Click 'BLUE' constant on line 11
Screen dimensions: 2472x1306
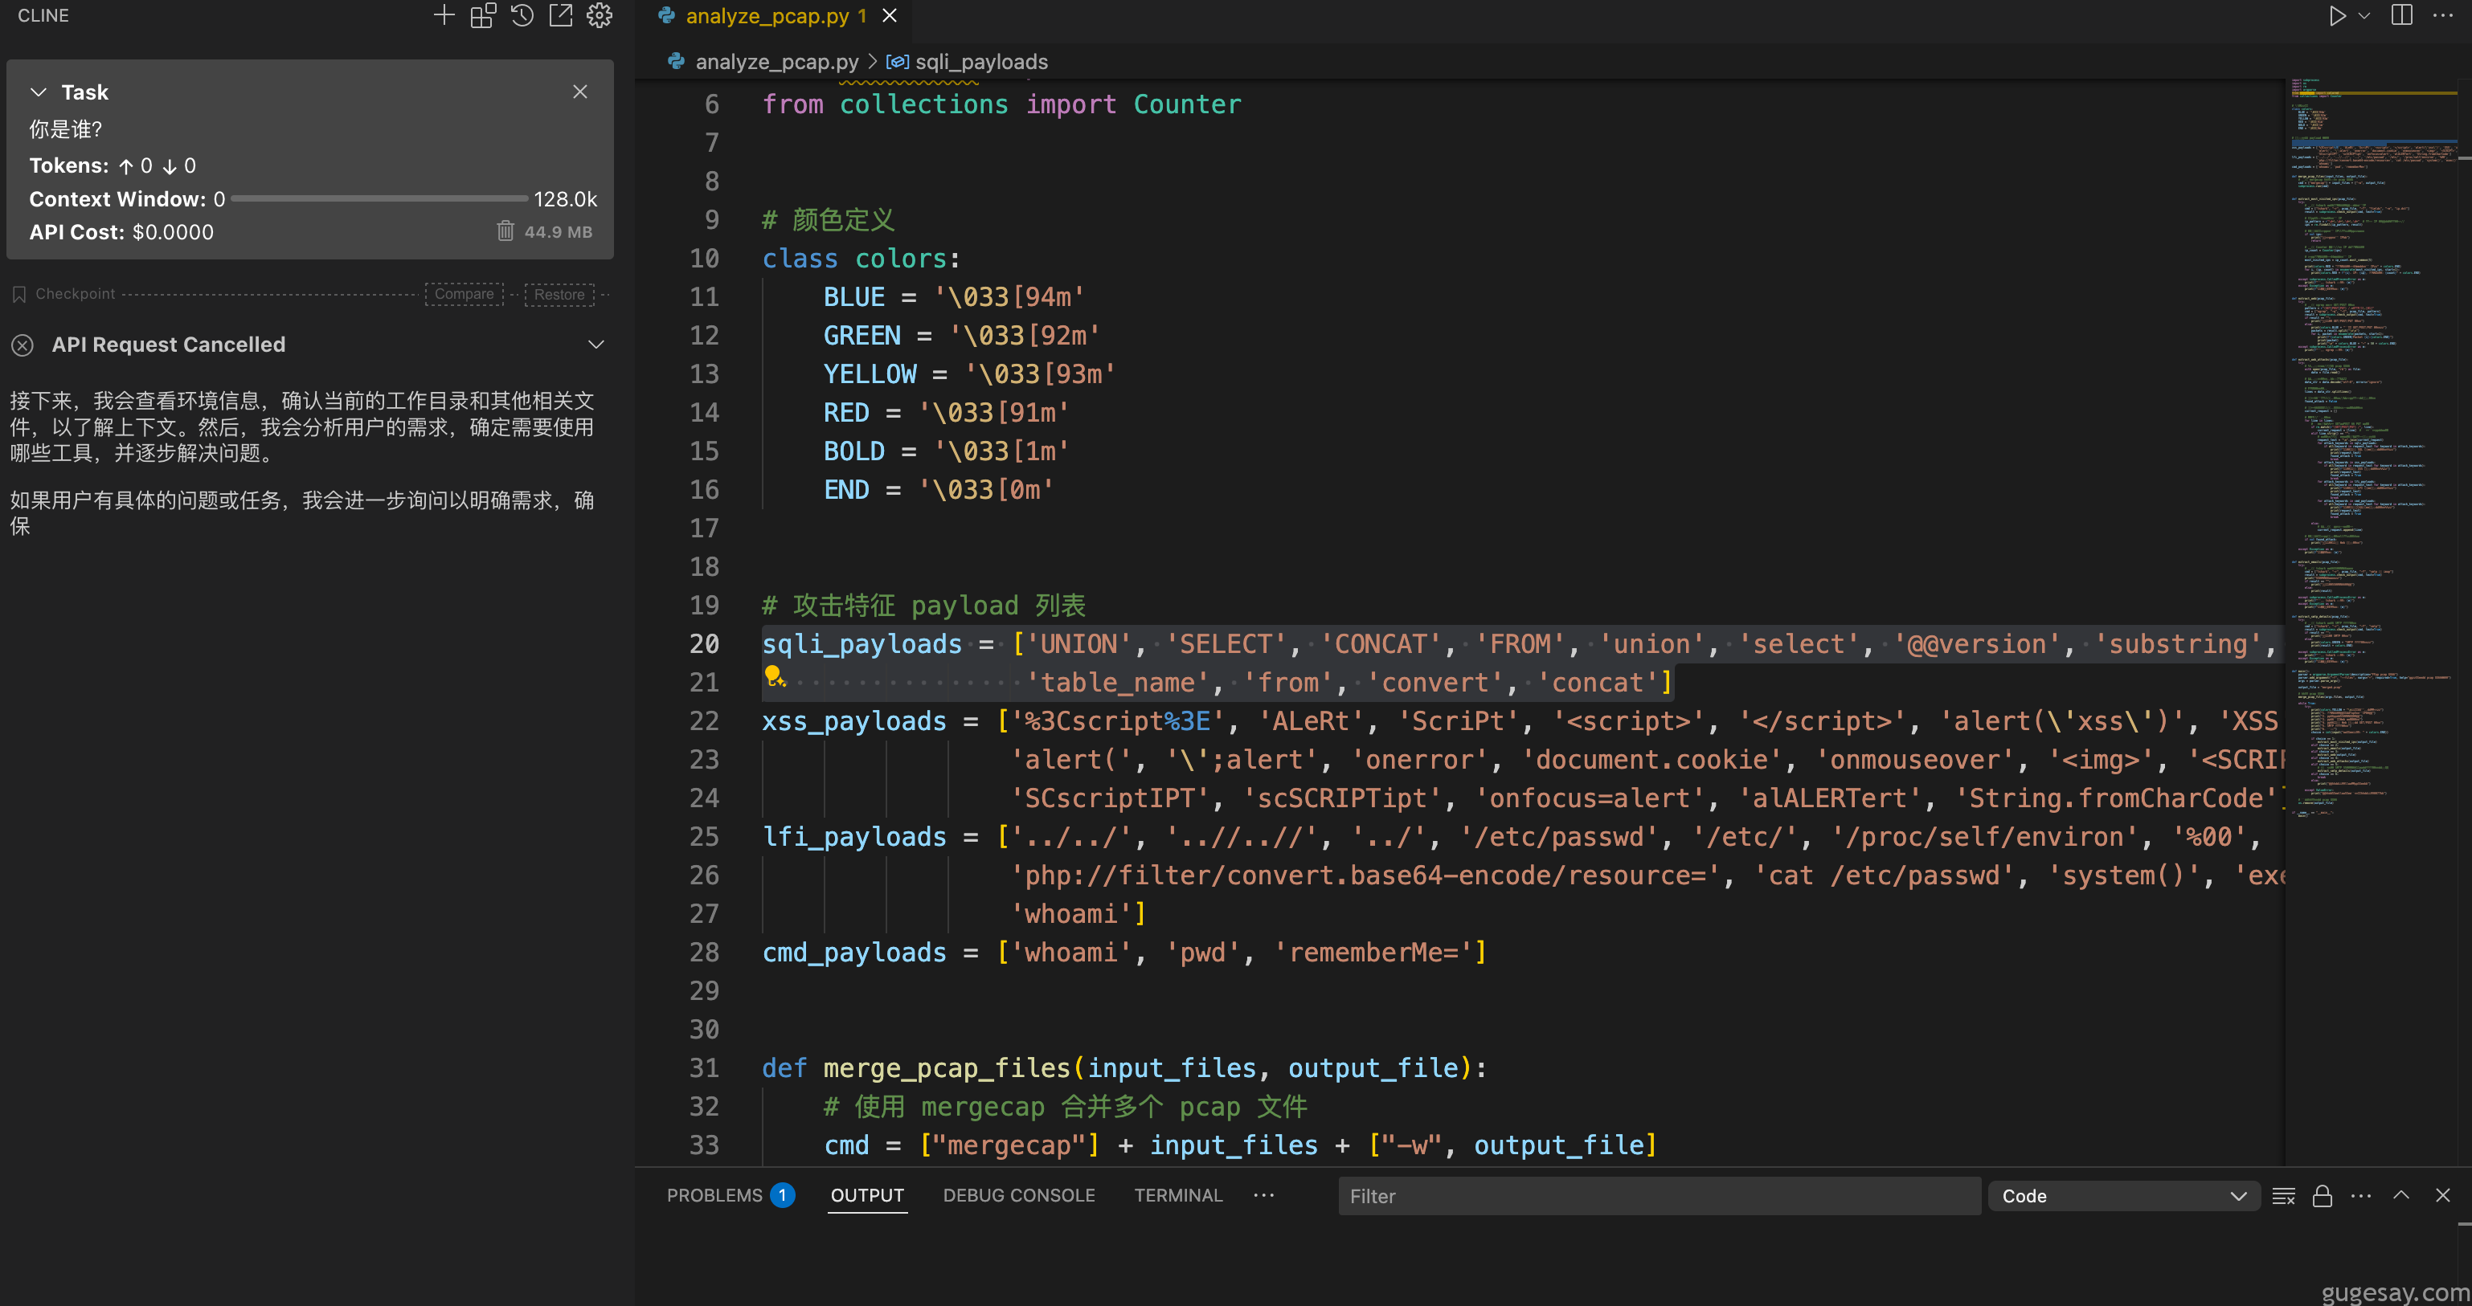[854, 296]
